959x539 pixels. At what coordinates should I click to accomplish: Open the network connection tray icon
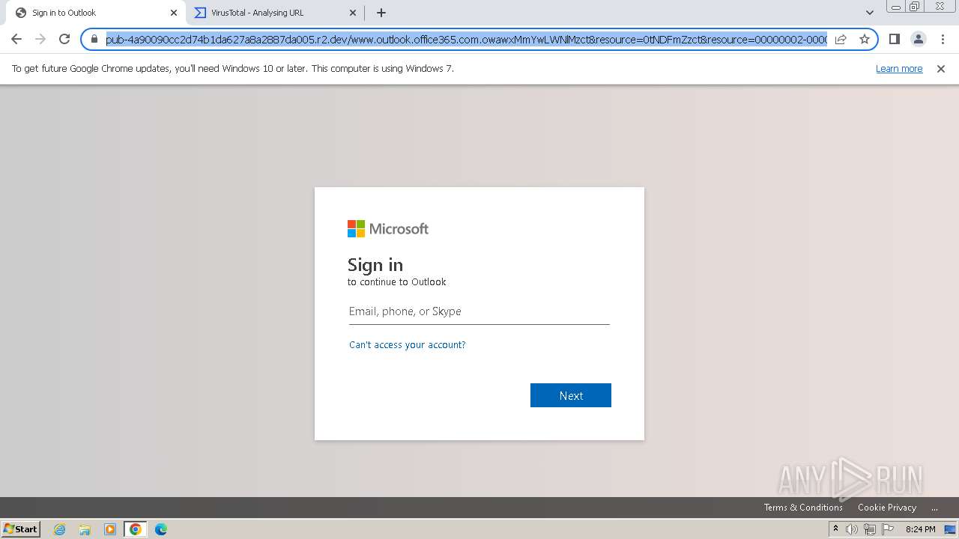click(x=870, y=529)
